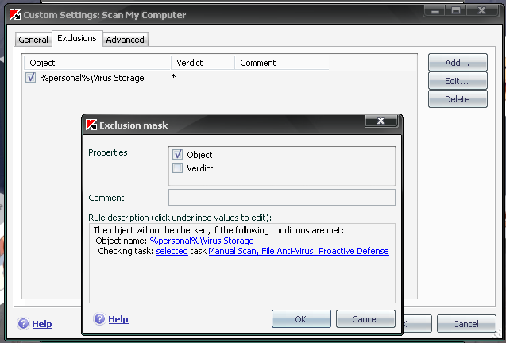
Task: Click the question mark icon in Custom Settings window
Action: point(22,324)
